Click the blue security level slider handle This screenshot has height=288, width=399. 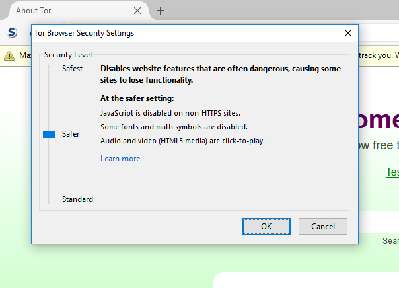pyautogui.click(x=49, y=134)
